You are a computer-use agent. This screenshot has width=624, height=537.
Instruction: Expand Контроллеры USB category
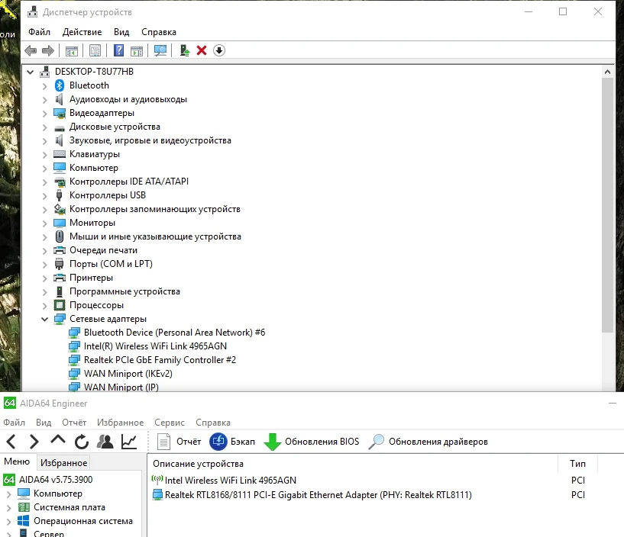point(44,195)
